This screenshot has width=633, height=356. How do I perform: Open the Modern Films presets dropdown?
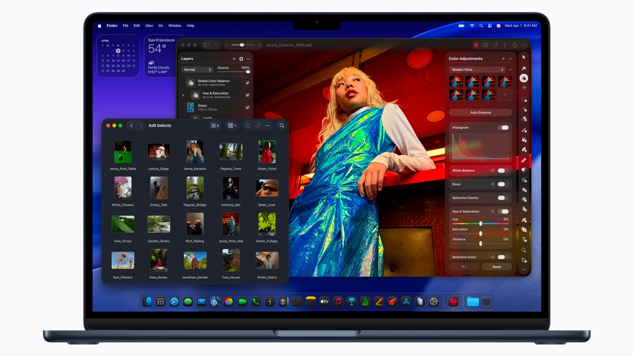[476, 70]
